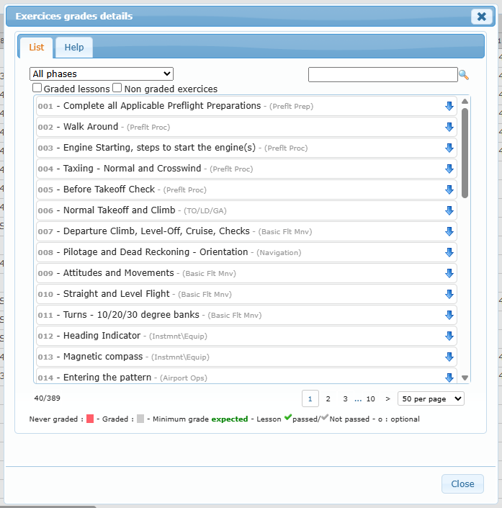This screenshot has width=502, height=508.
Task: Select row 008 Pilotage and Dead Reckoning
Action: point(246,252)
